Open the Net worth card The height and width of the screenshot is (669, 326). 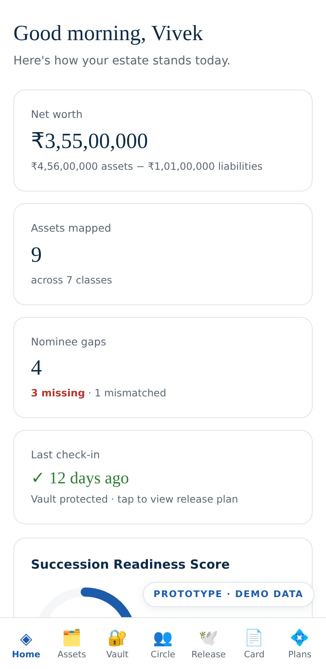pos(163,140)
